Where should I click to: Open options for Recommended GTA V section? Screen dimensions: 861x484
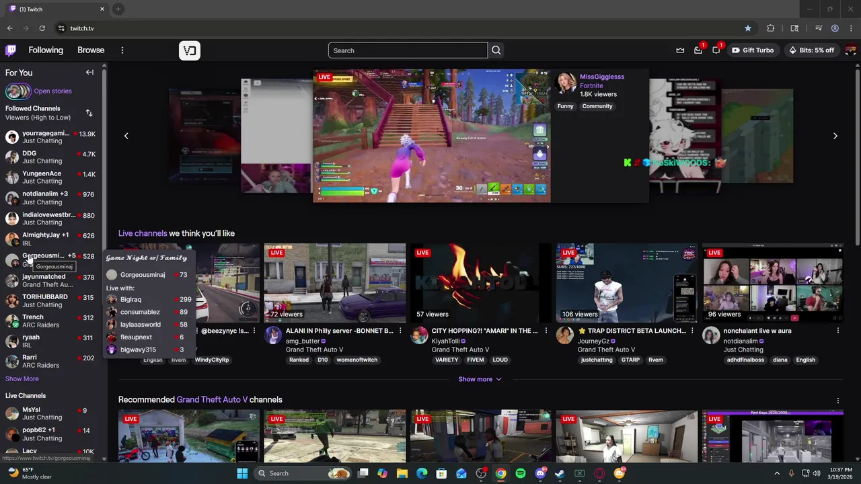838,401
